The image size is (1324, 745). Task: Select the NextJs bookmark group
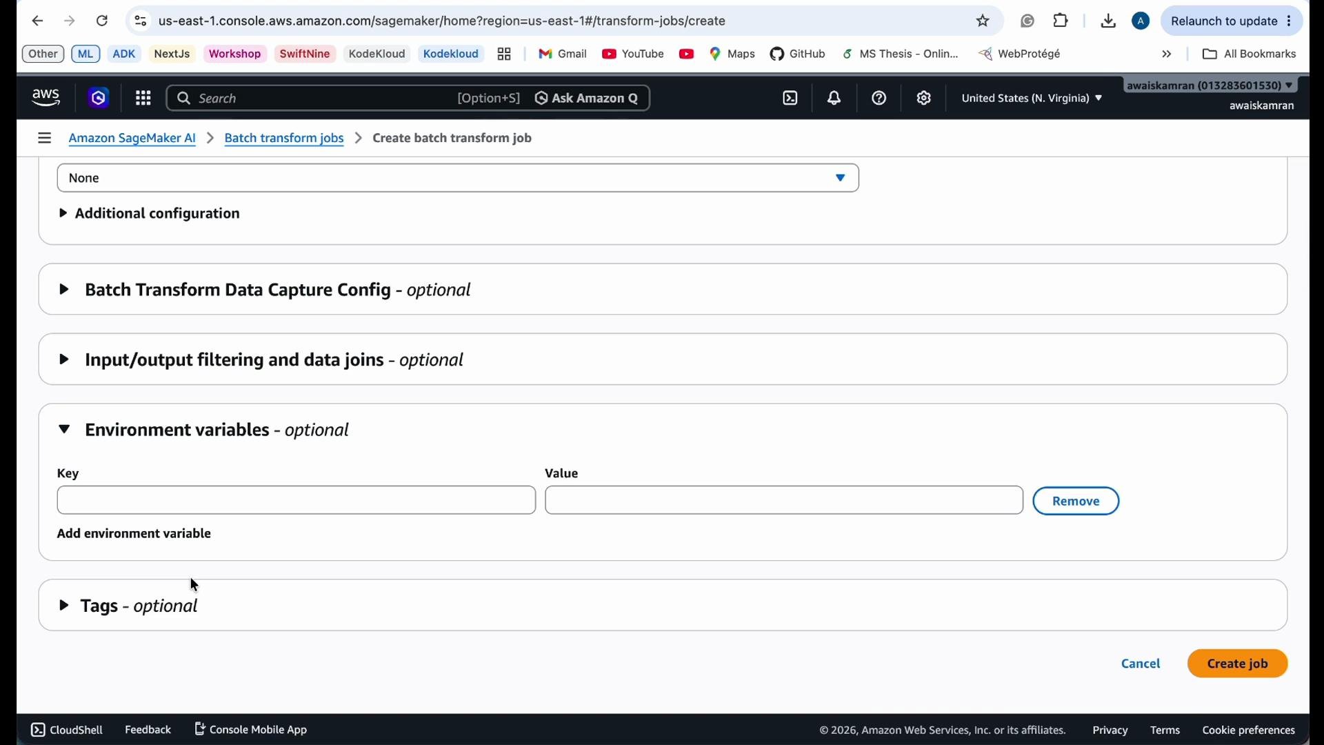point(172,54)
